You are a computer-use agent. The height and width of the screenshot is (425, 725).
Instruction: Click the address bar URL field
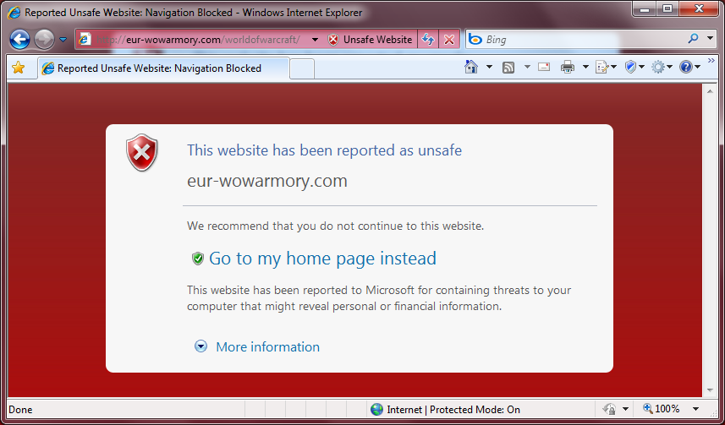199,40
